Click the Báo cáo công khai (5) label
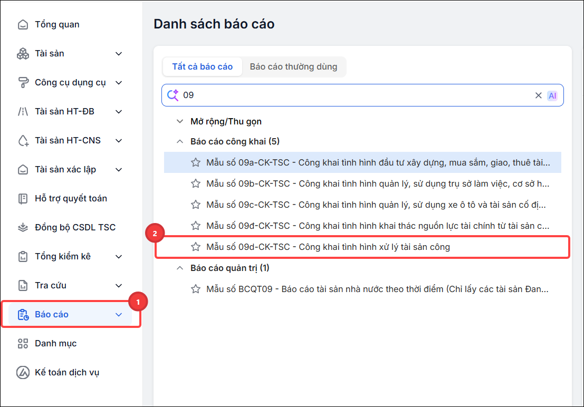This screenshot has width=584, height=407. (235, 141)
